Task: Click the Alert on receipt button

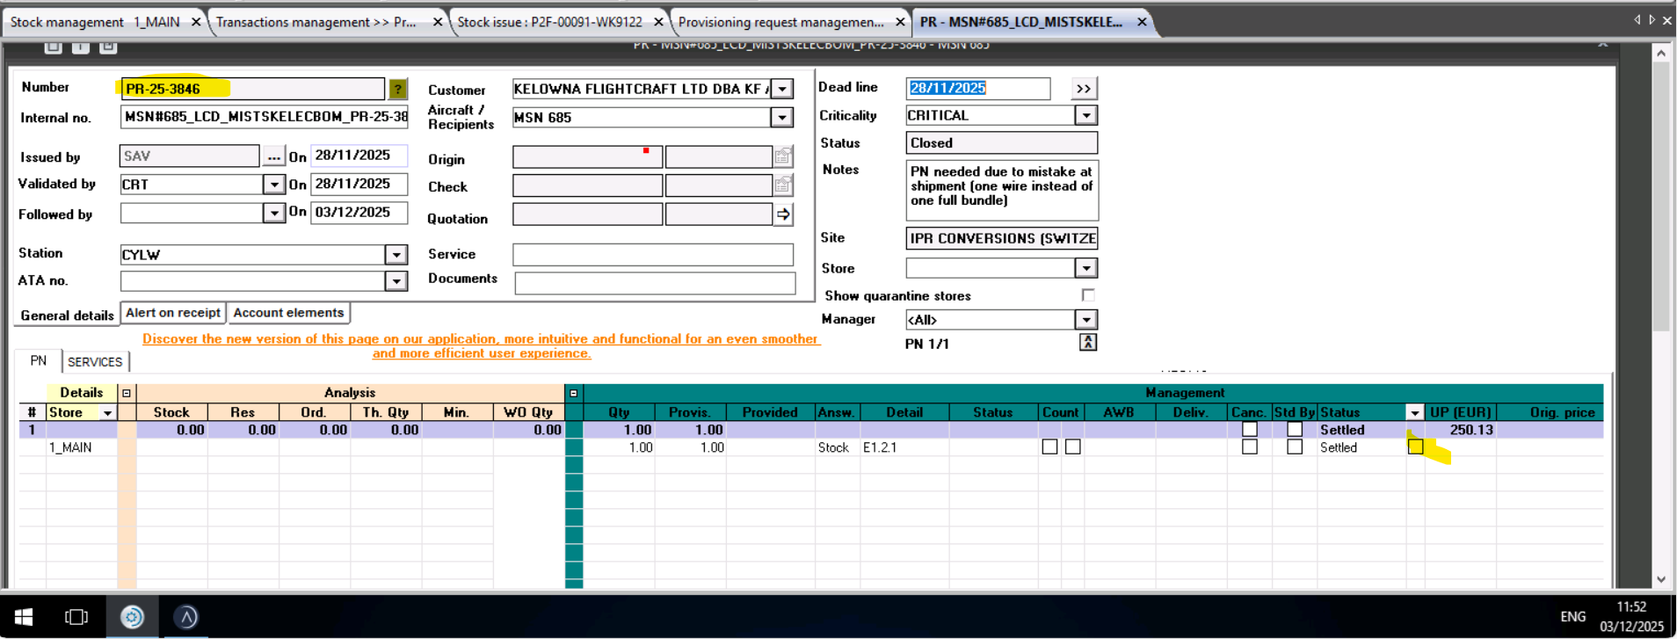Action: click(173, 313)
